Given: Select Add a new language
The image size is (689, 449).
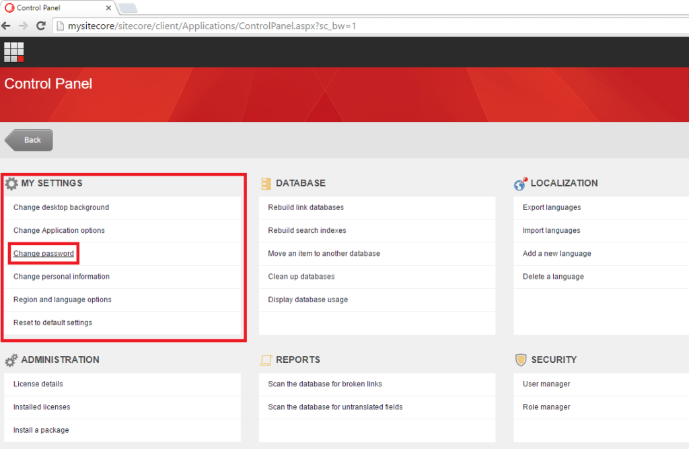Looking at the screenshot, I should tap(556, 254).
